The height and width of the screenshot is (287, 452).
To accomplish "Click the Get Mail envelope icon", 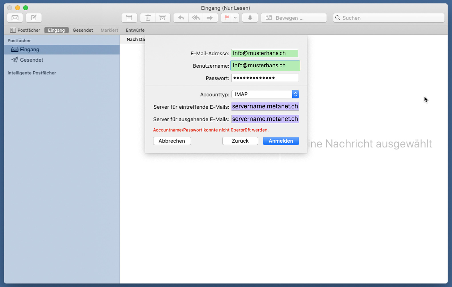I will coord(15,18).
